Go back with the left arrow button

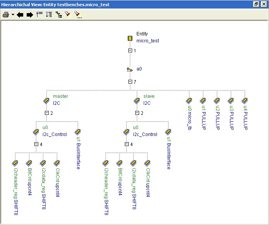20,15
